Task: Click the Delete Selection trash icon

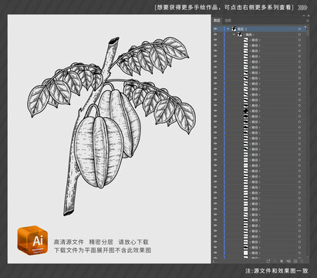Action: click(302, 261)
